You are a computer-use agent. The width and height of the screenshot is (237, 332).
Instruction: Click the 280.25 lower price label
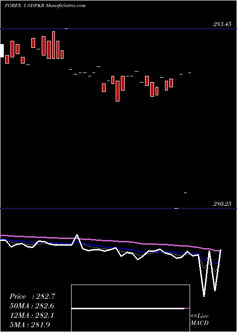click(222, 204)
